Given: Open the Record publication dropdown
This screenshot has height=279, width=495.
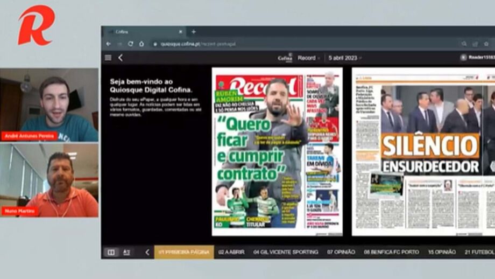Looking at the screenshot, I should click(309, 58).
